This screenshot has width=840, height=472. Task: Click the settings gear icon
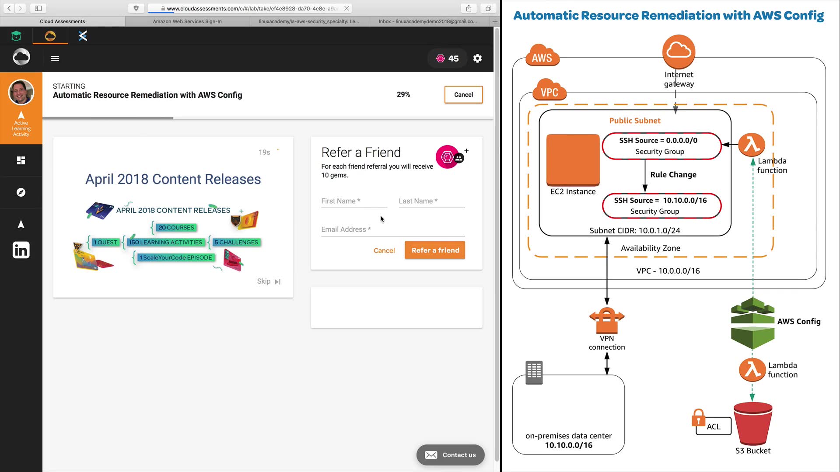477,59
